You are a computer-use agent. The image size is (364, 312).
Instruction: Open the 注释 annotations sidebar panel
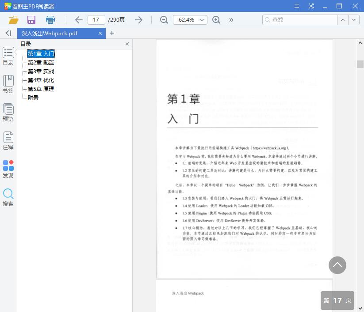coord(8,141)
